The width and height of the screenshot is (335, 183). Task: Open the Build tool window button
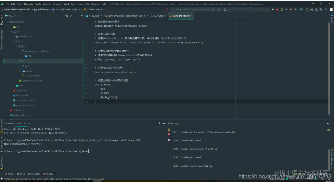[21, 174]
